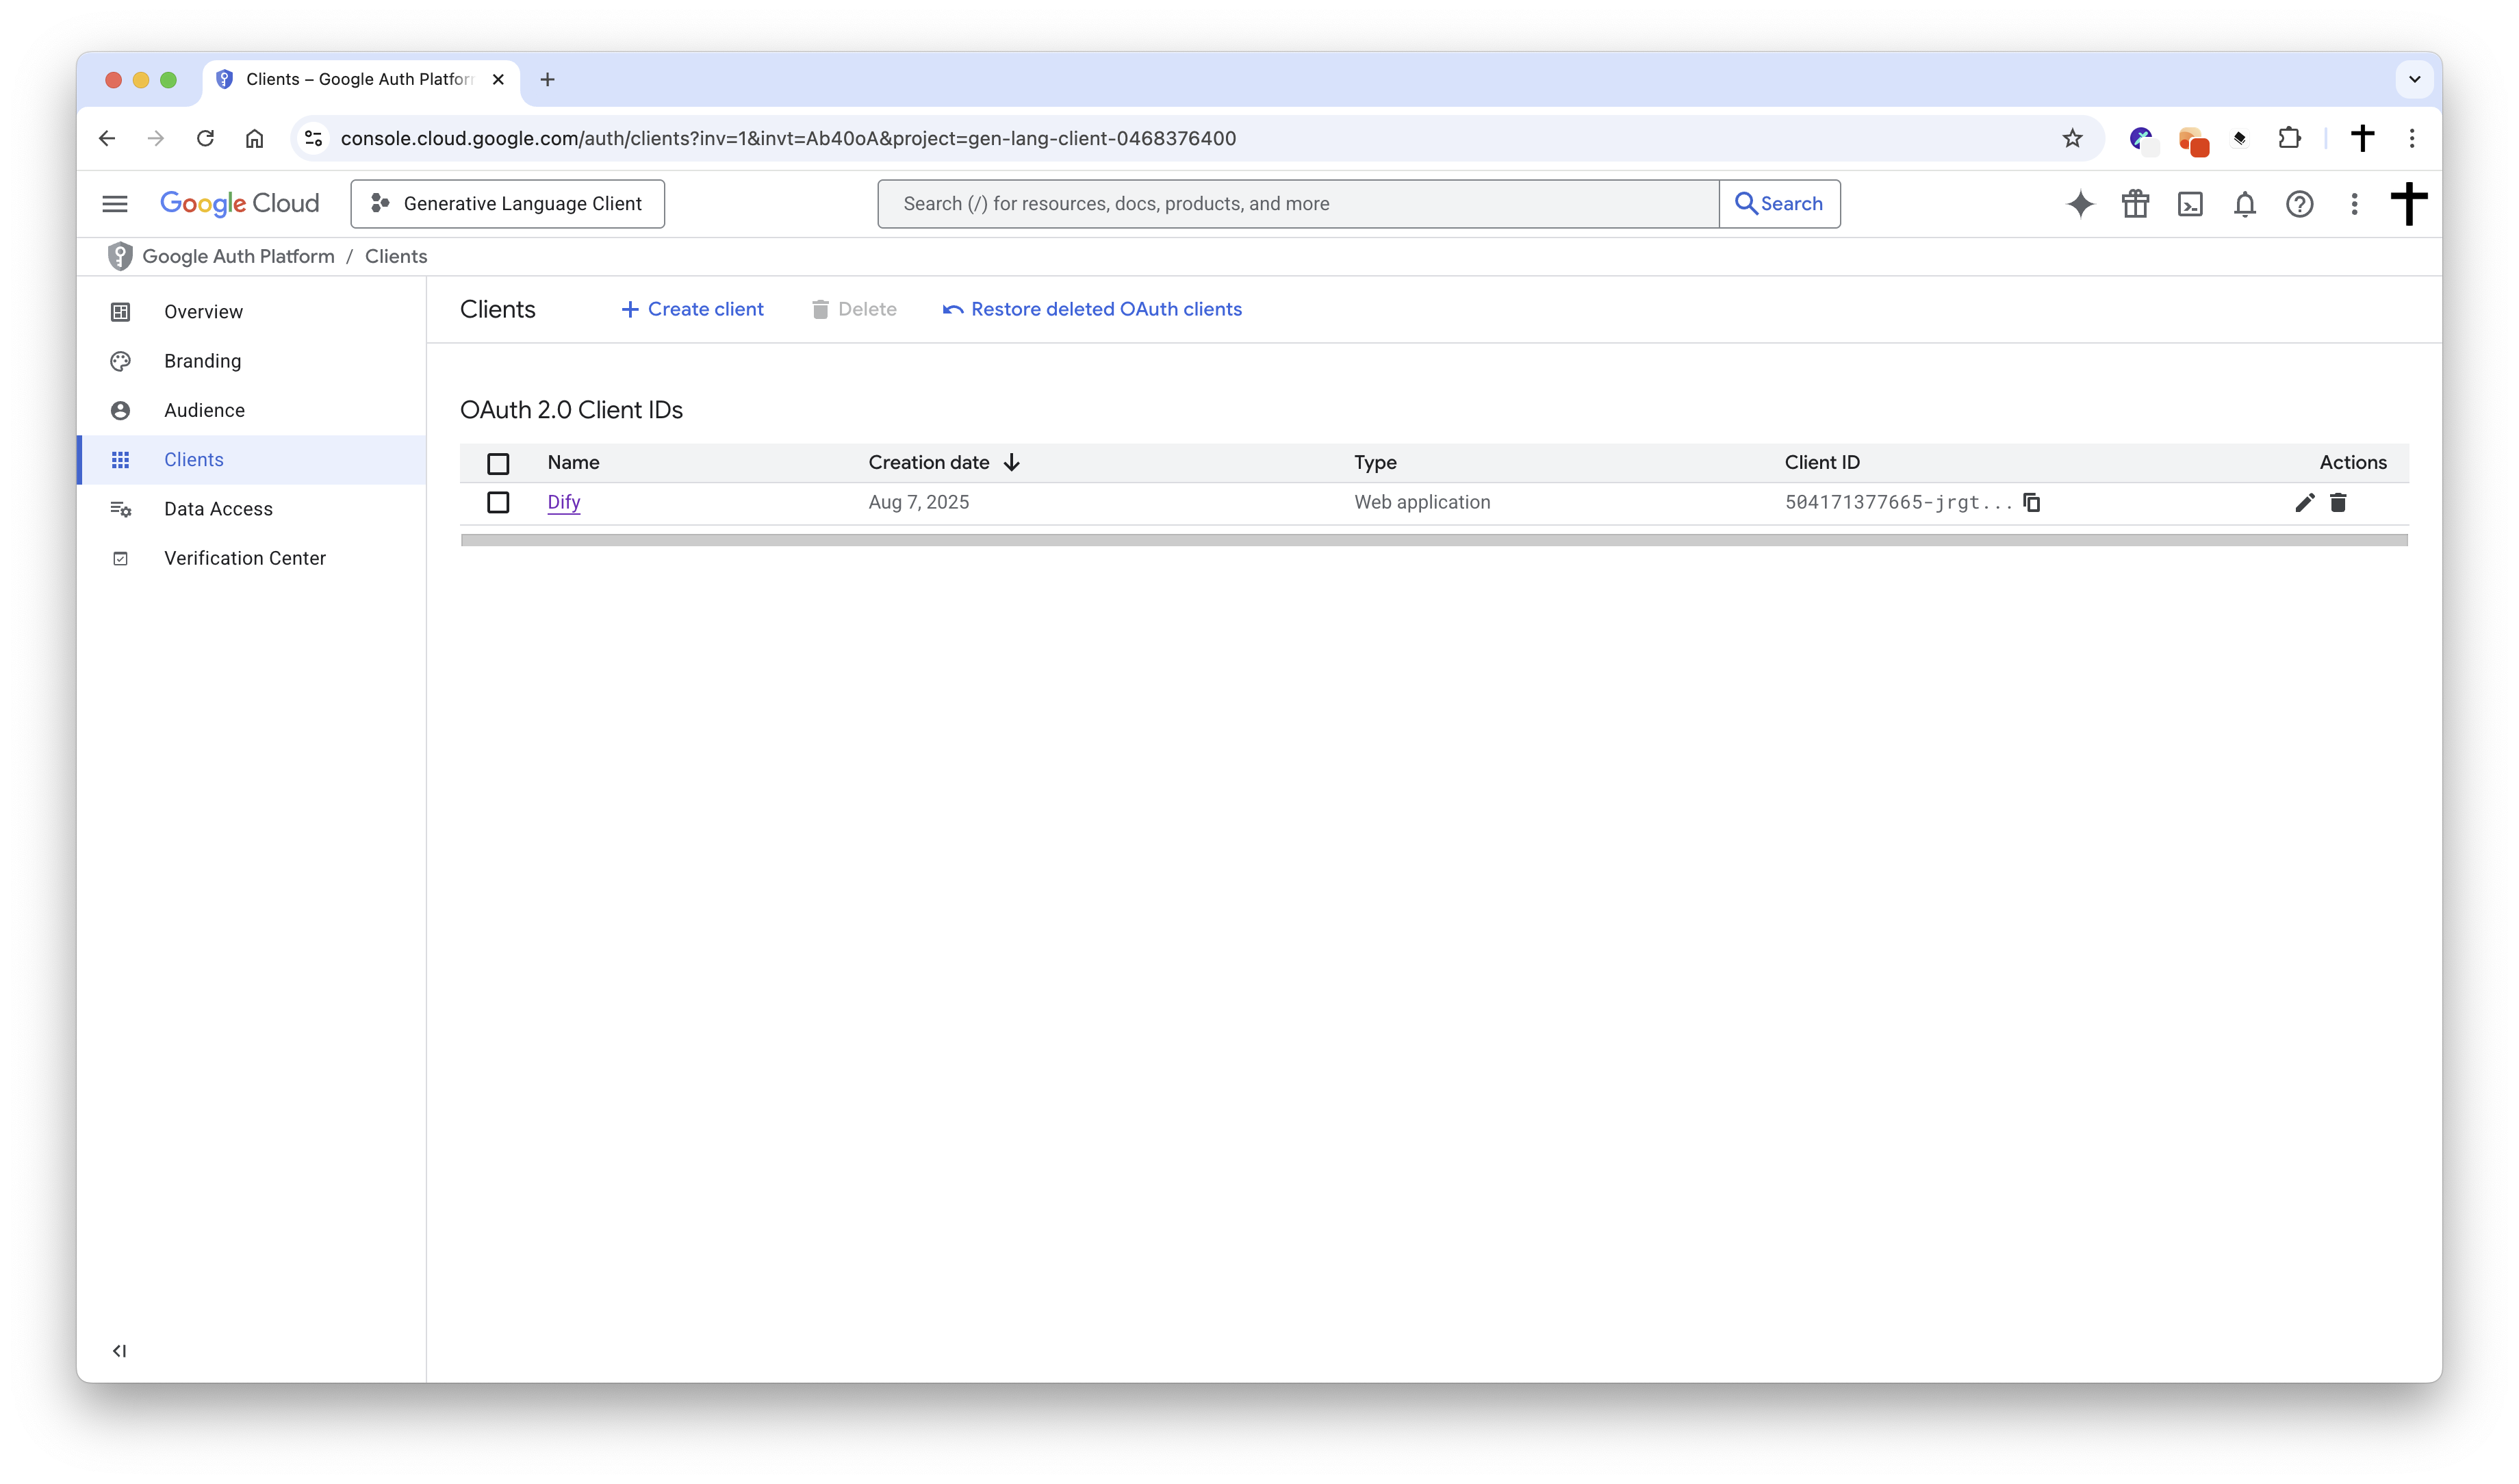This screenshot has width=2519, height=1484.
Task: Edit the Dify OAuth client
Action: pos(2304,502)
